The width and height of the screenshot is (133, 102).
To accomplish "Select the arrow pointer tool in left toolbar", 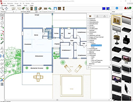I will point(2,15).
